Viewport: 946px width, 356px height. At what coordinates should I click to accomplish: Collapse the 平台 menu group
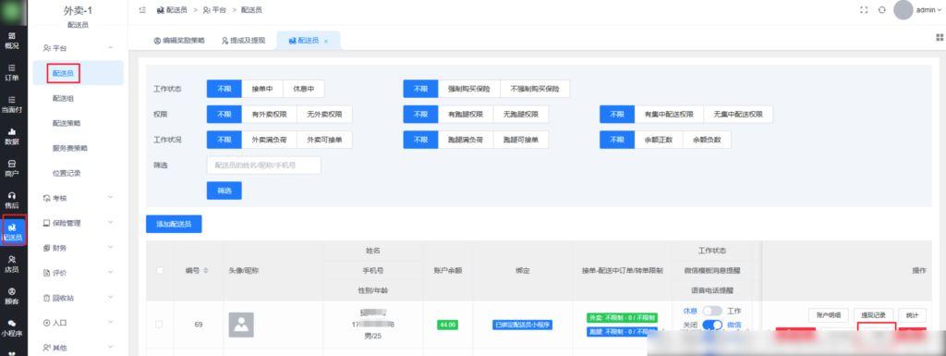[78, 48]
